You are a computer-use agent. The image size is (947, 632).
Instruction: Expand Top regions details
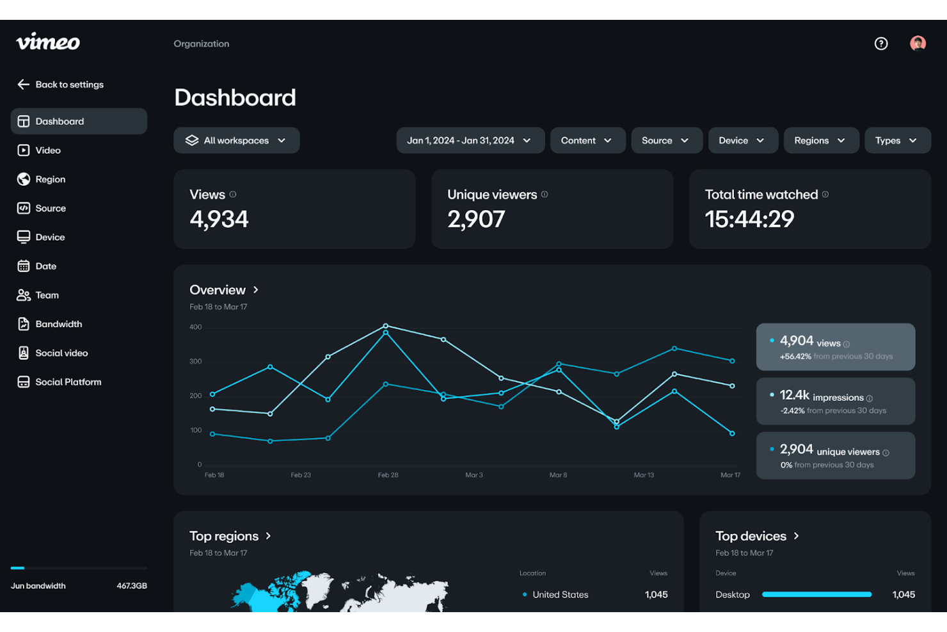tap(268, 536)
